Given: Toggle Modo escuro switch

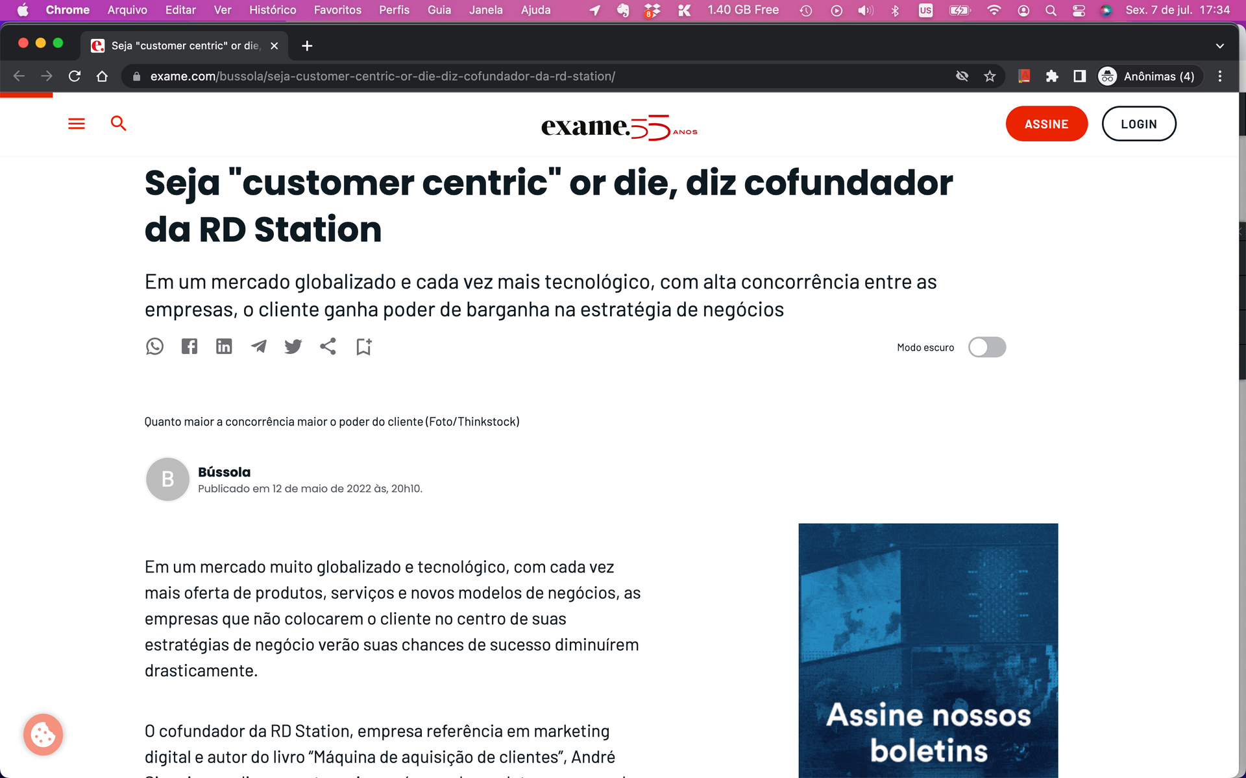Looking at the screenshot, I should click(986, 348).
